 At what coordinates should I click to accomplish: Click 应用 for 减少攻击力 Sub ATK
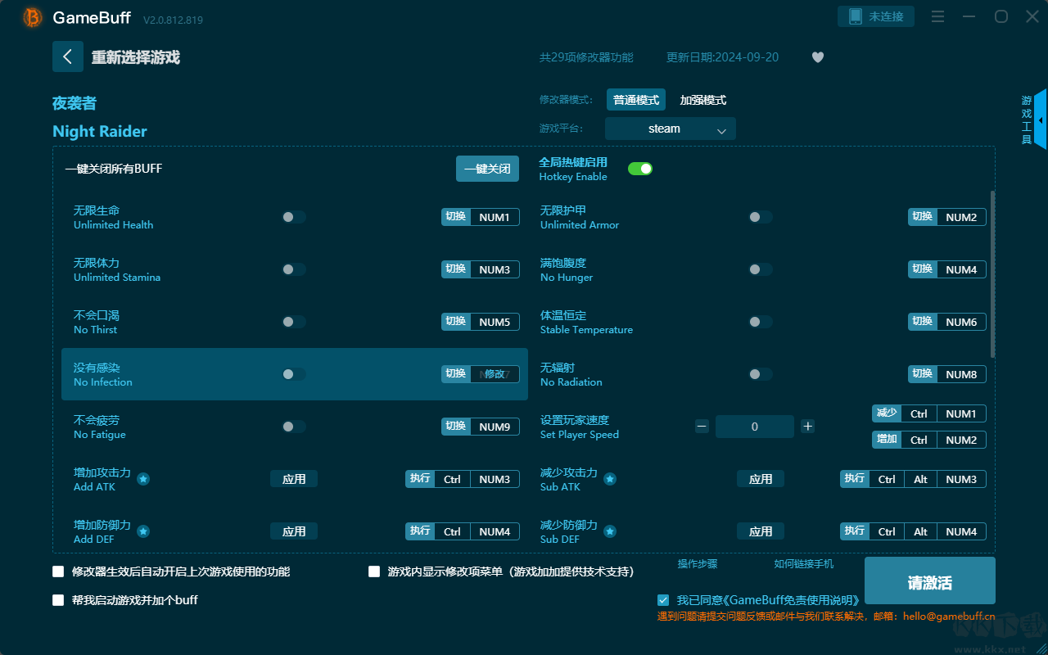coord(761,479)
